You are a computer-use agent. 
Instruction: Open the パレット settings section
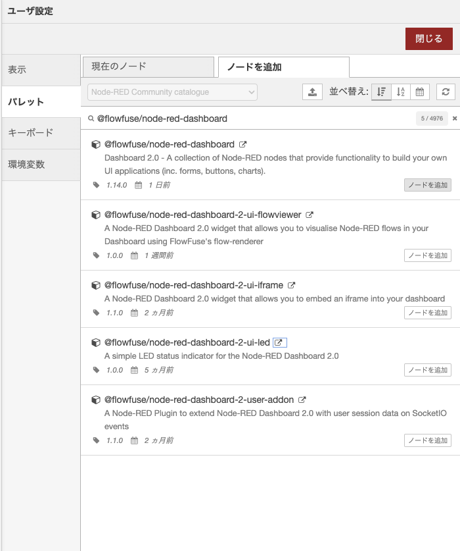tap(41, 102)
